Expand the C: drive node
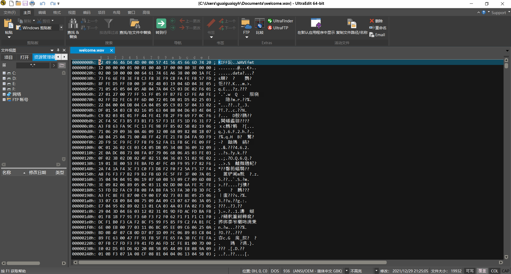 [x=4, y=73]
